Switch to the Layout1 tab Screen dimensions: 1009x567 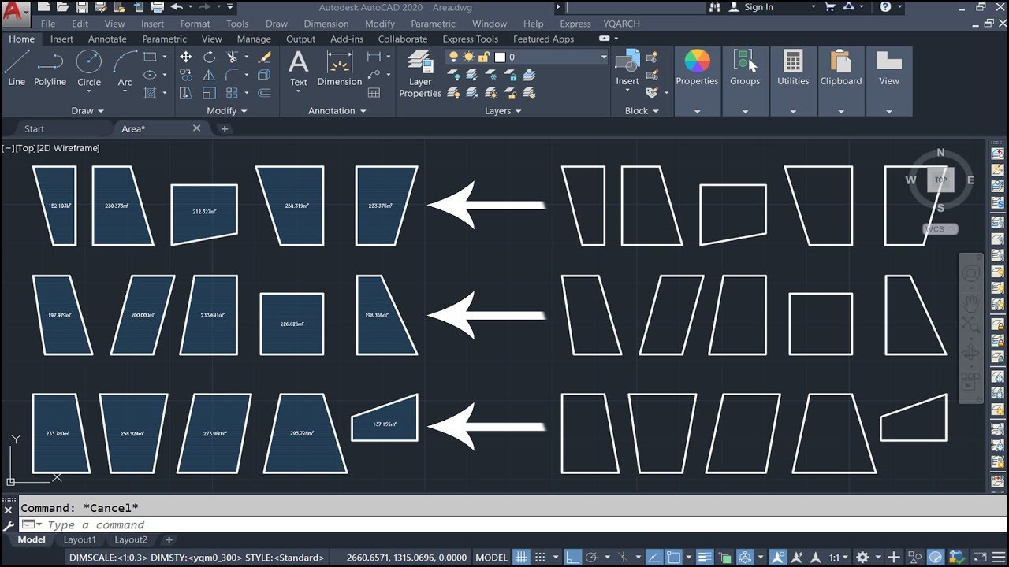(80, 539)
